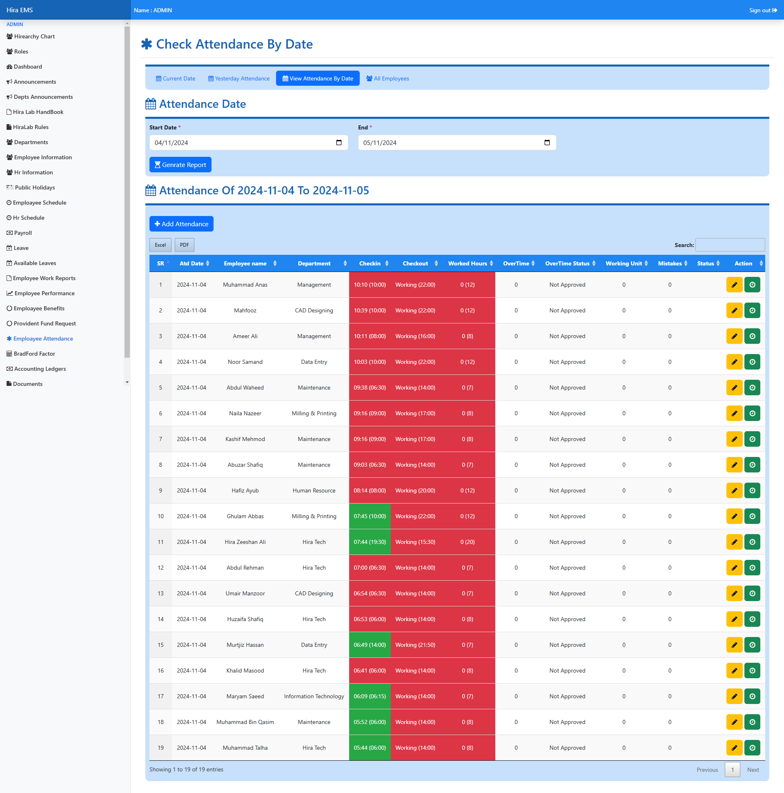Click Sign out icon in header
Viewport: 784px width, 793px height.
(775, 10)
